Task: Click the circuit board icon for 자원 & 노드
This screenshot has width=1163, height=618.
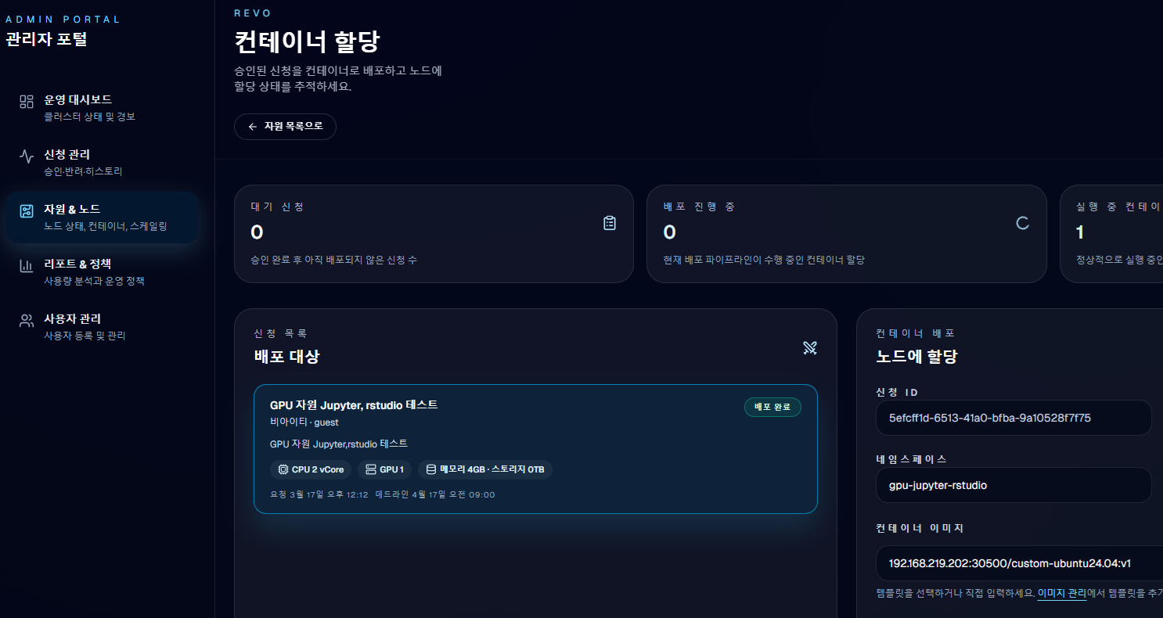Action: point(26,210)
